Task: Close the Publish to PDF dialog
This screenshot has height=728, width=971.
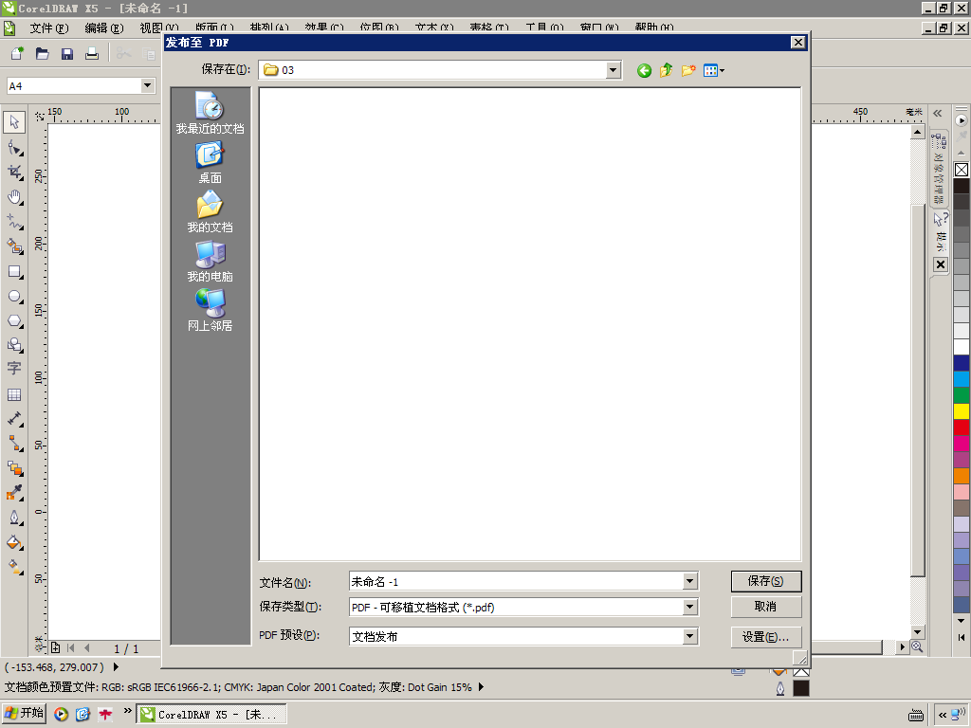Action: (x=798, y=42)
